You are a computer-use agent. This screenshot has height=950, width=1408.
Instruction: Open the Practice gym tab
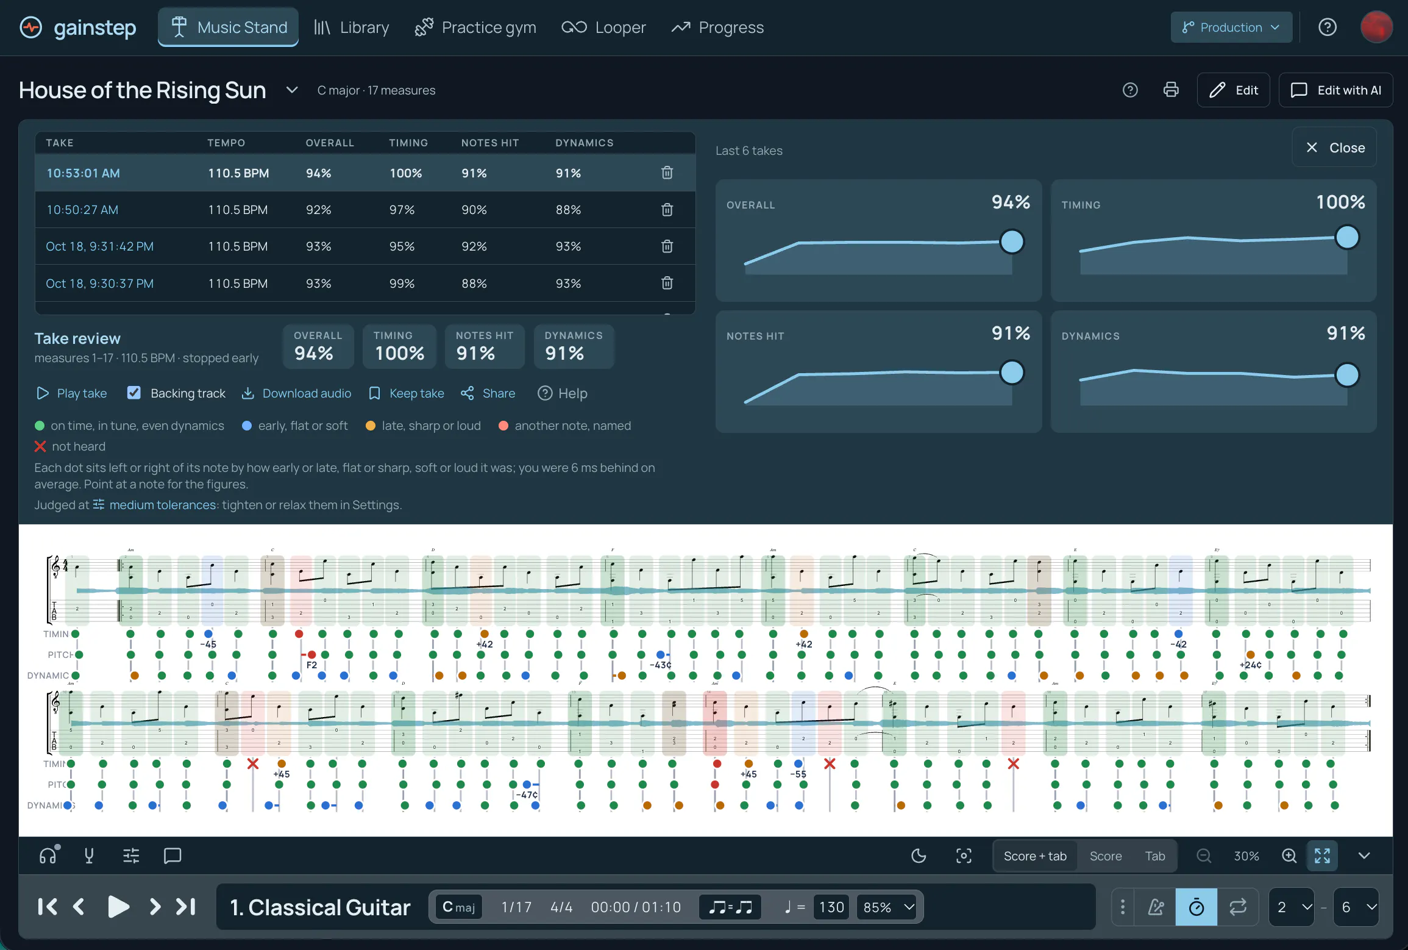click(475, 27)
